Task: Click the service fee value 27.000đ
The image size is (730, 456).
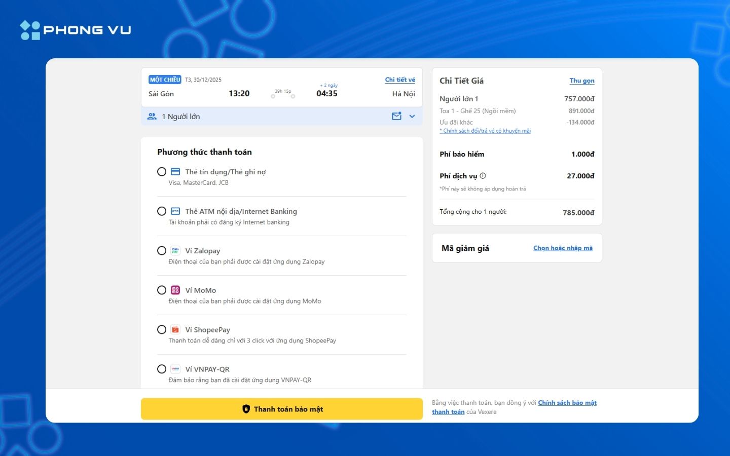Action: [580, 176]
